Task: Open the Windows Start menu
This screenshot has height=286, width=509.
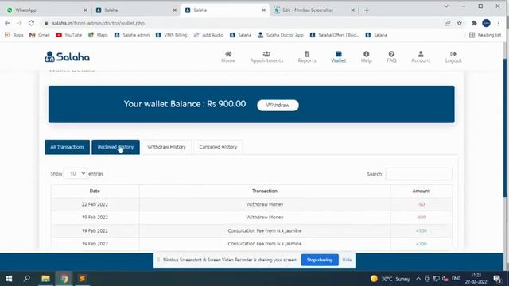Action: coord(9,279)
